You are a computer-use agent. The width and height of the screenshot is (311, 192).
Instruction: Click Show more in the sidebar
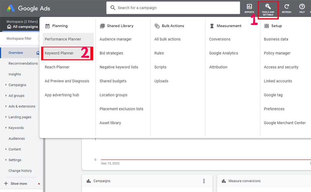19,183
